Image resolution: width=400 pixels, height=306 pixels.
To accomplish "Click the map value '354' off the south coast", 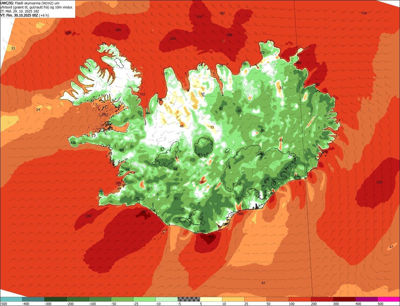I will [x=211, y=237].
